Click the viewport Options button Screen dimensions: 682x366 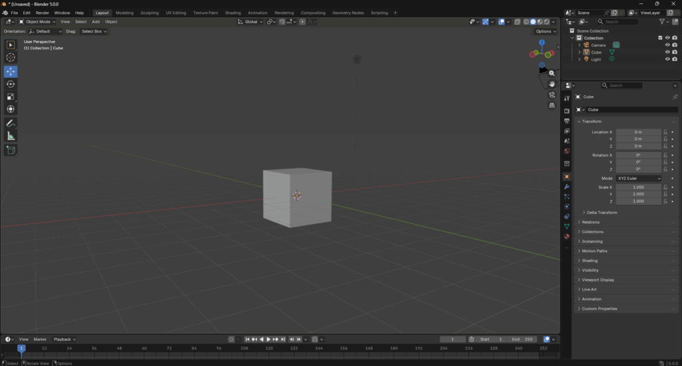(x=545, y=31)
